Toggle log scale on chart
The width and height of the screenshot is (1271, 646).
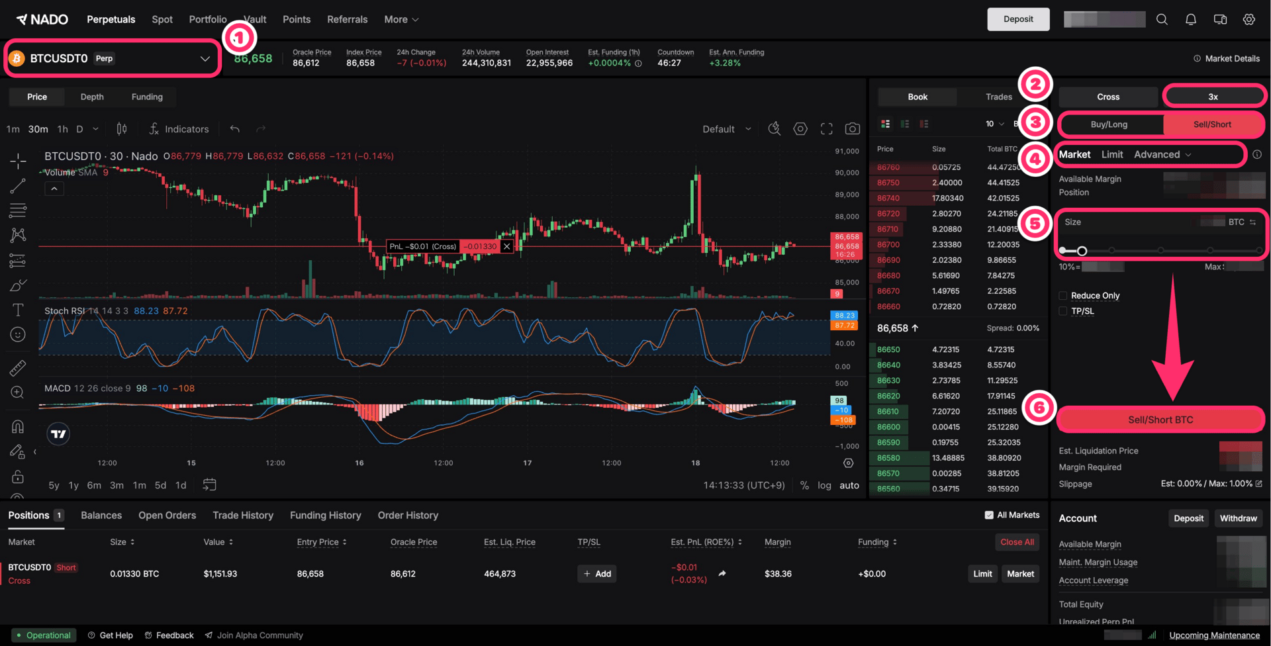[x=824, y=485]
